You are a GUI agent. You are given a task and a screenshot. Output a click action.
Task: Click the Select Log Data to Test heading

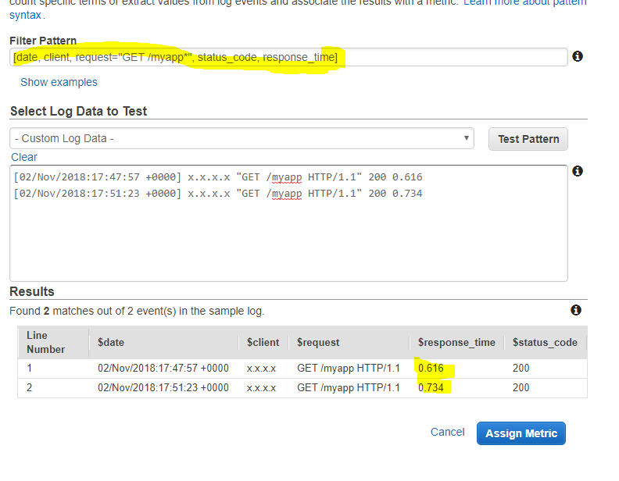(x=79, y=111)
